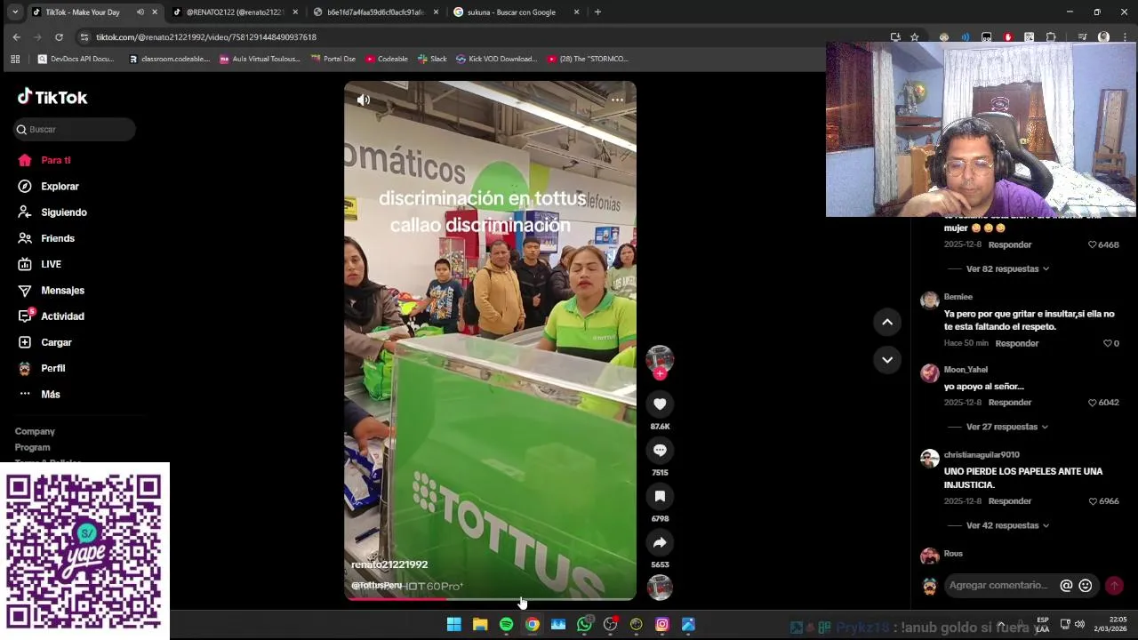Open Program footer link

32,447
